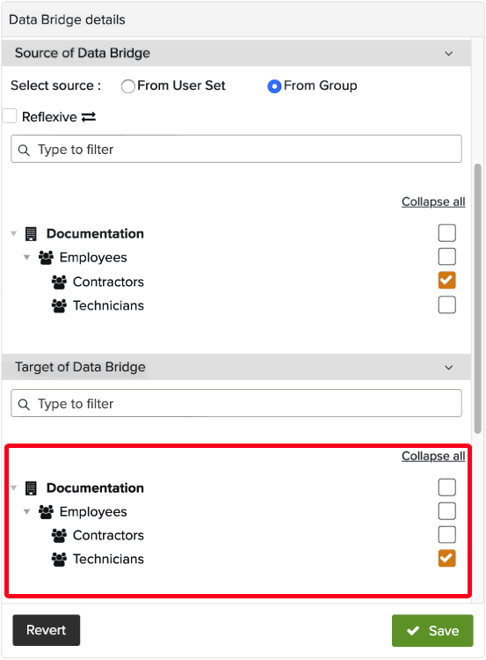Collapse the Target of Data Bridge section

[448, 368]
